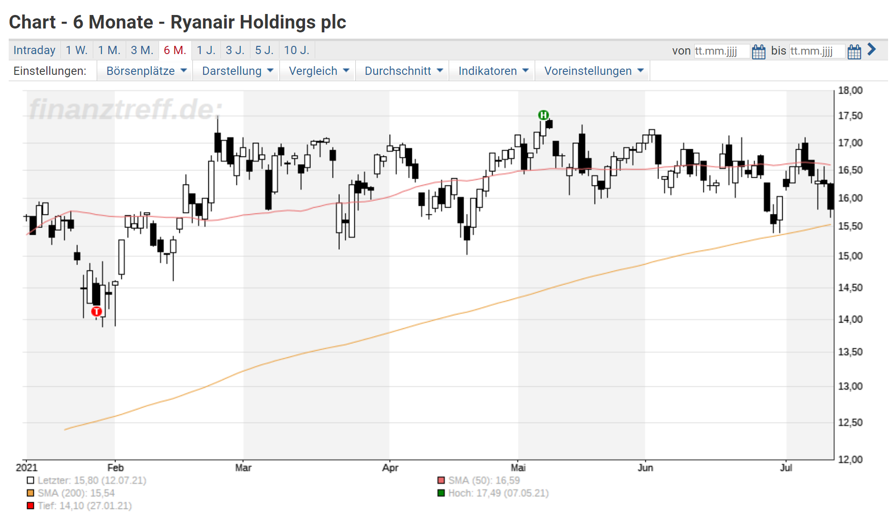Click the 'Mai' x-axis label
This screenshot has width=890, height=523.
coord(518,467)
